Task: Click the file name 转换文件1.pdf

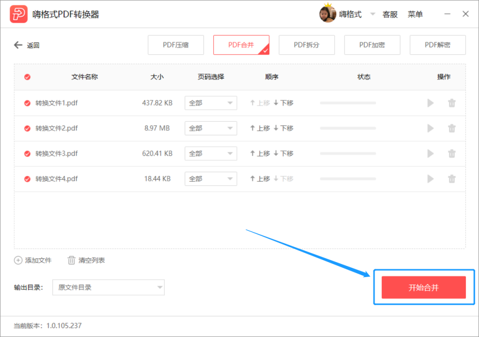Action: pyautogui.click(x=57, y=103)
